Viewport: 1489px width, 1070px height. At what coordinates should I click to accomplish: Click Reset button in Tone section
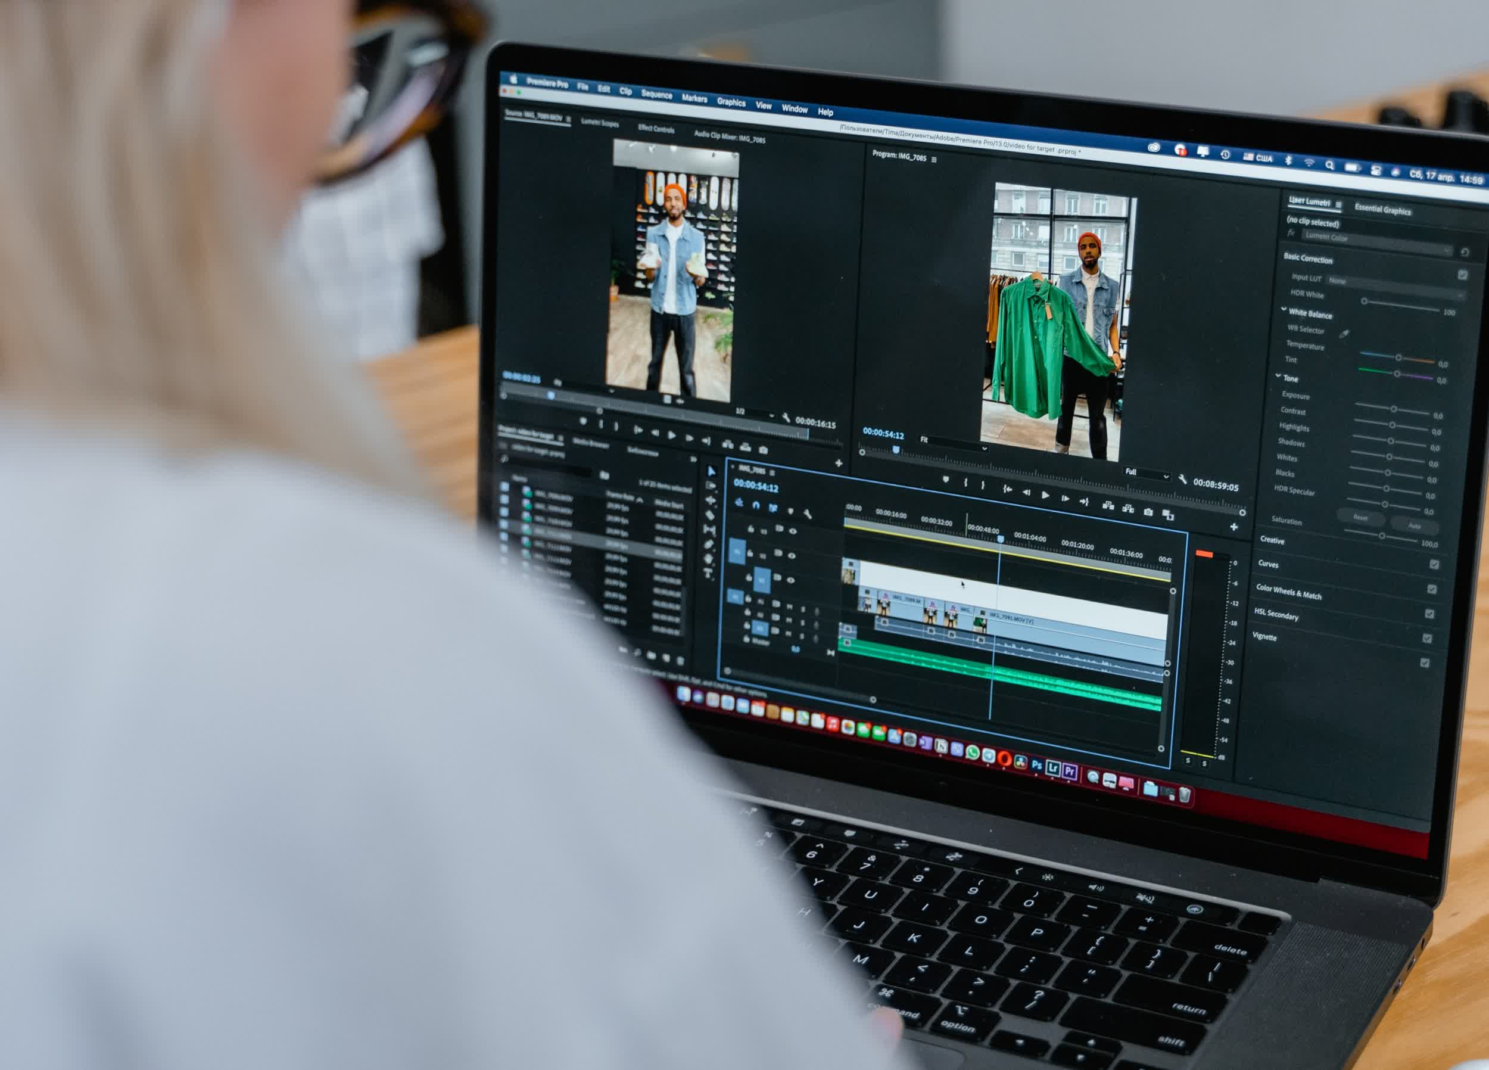pyautogui.click(x=1360, y=518)
